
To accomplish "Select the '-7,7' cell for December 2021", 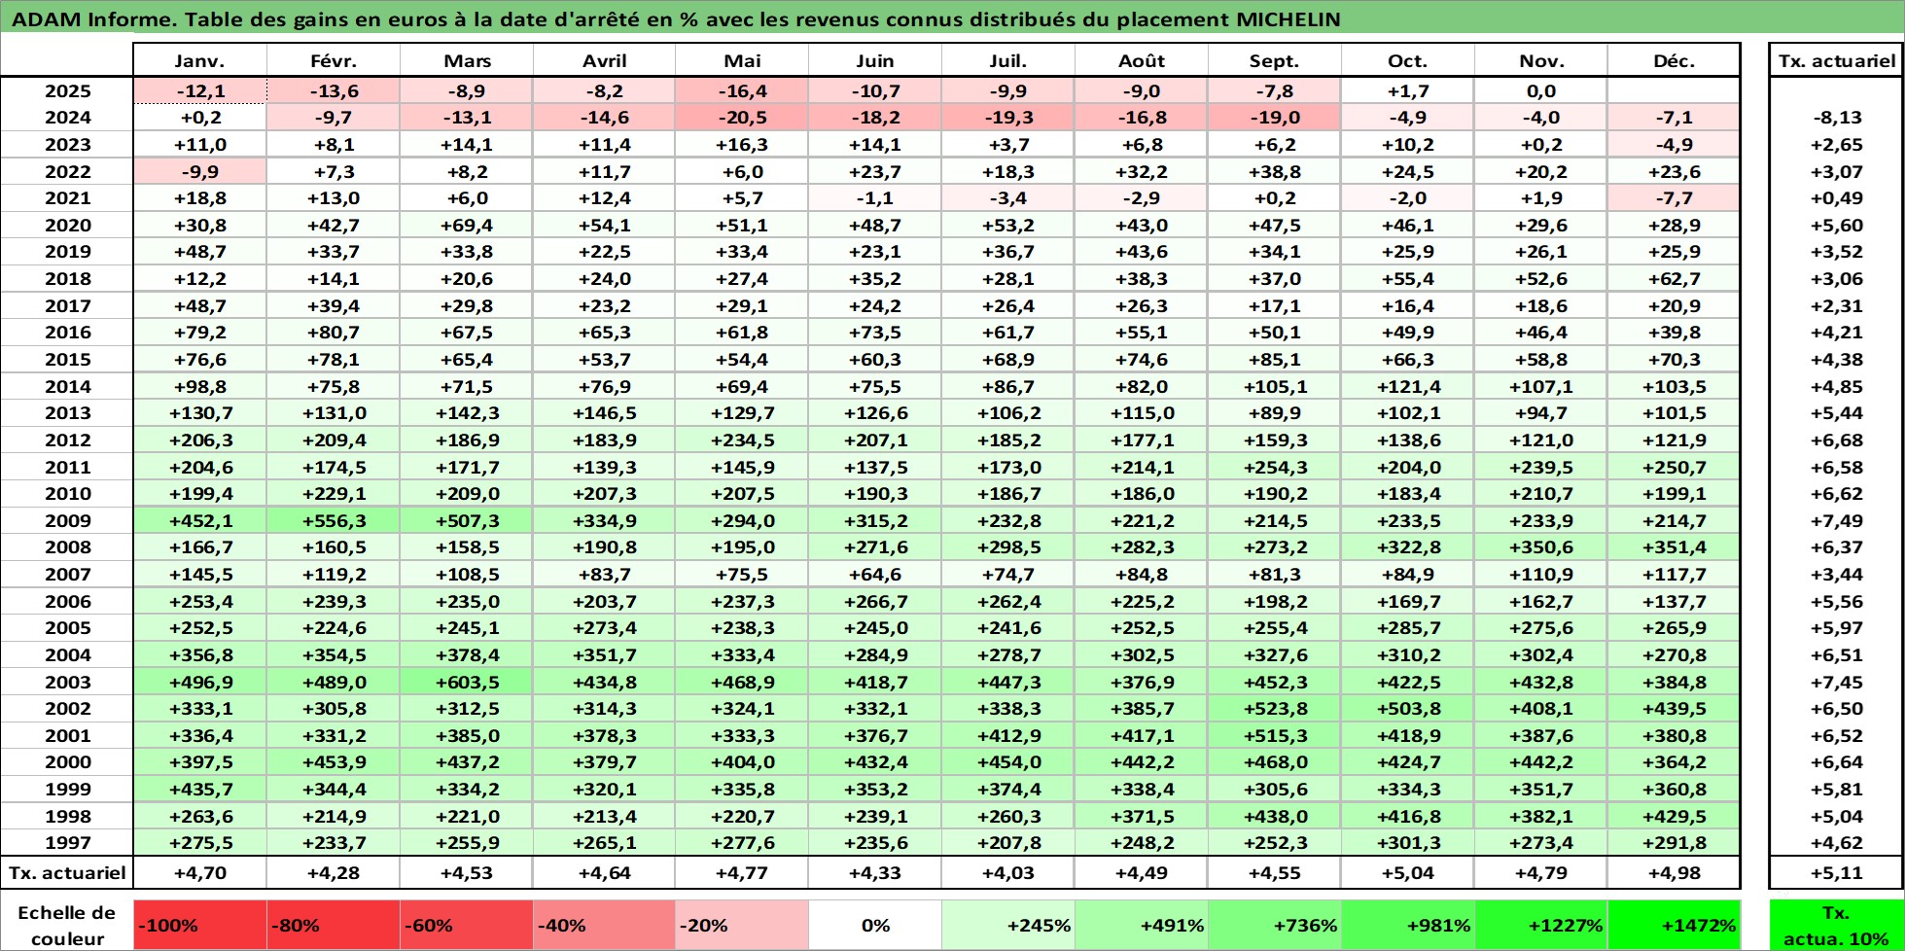I will [1675, 198].
